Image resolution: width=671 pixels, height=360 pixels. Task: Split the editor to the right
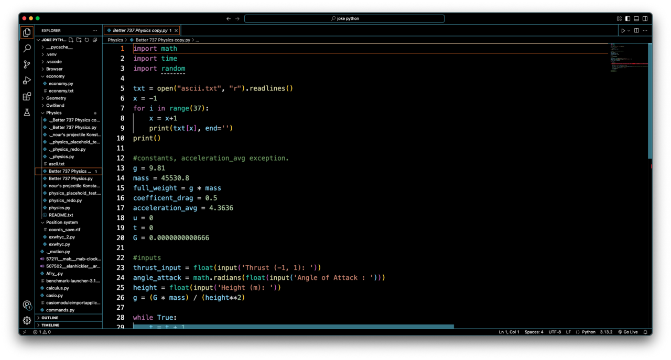[636, 30]
